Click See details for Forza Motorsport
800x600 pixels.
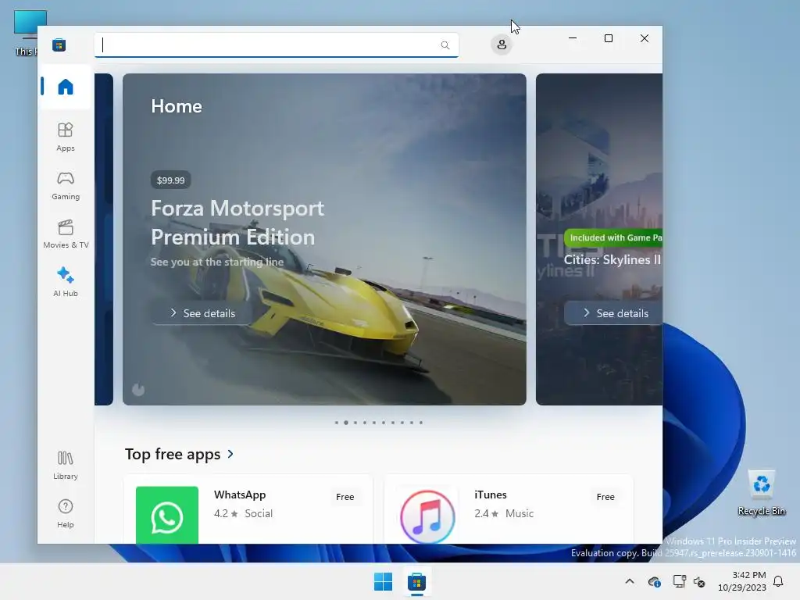pos(203,313)
